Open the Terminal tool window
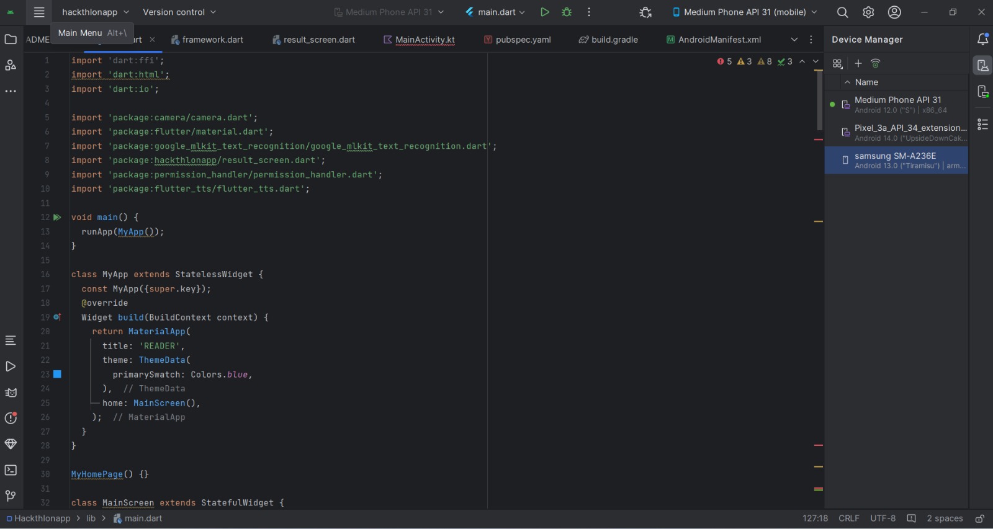 coord(11,470)
